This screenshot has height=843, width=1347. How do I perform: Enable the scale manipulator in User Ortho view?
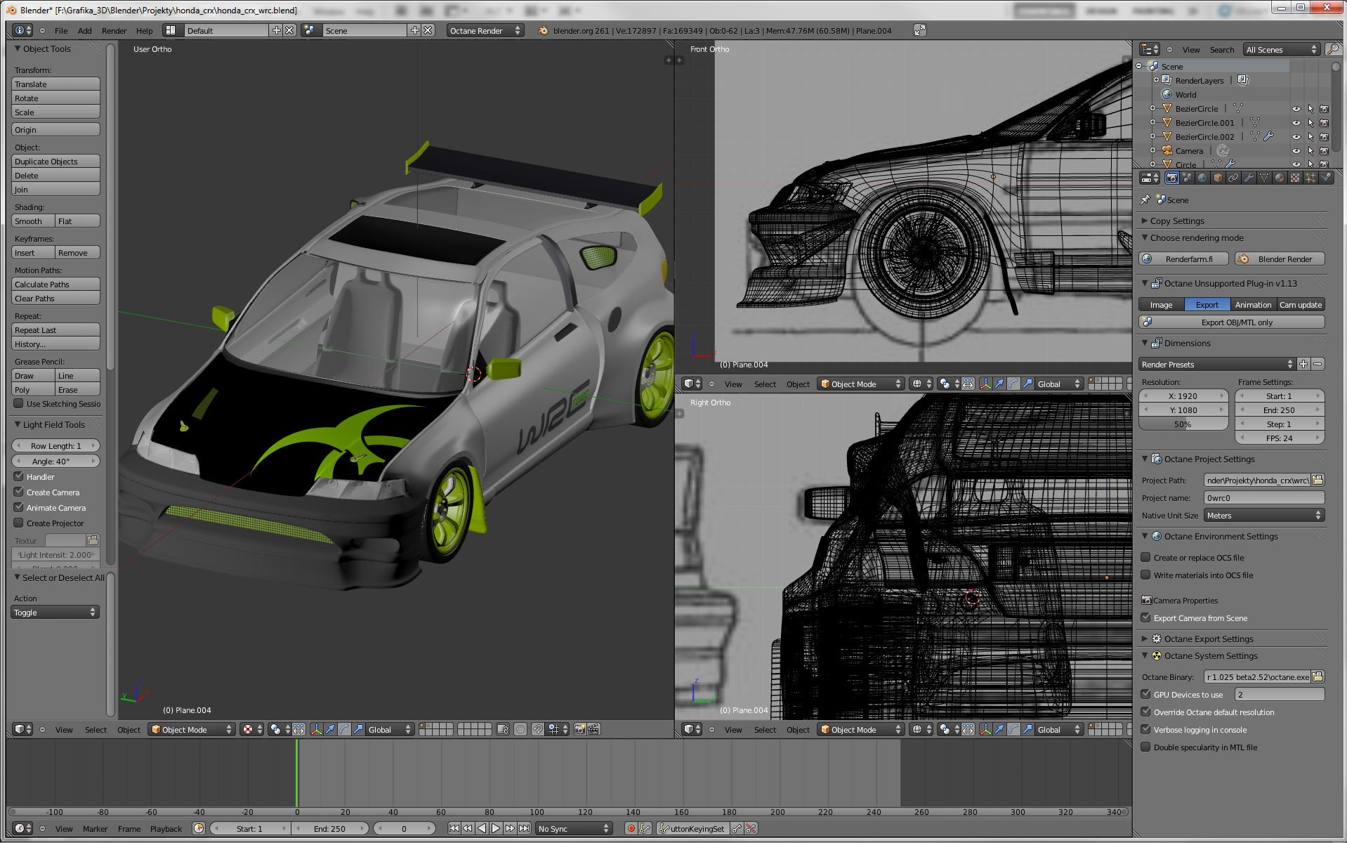point(358,730)
